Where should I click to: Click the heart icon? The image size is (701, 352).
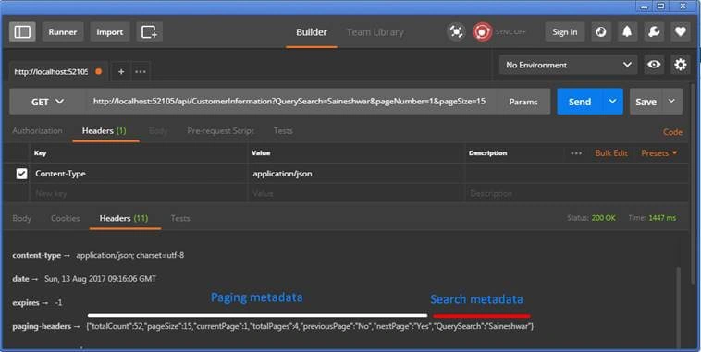point(680,32)
